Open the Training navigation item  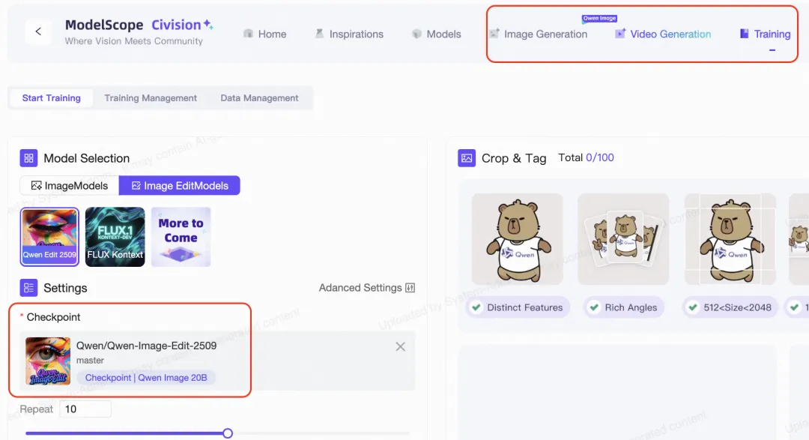[x=765, y=34]
